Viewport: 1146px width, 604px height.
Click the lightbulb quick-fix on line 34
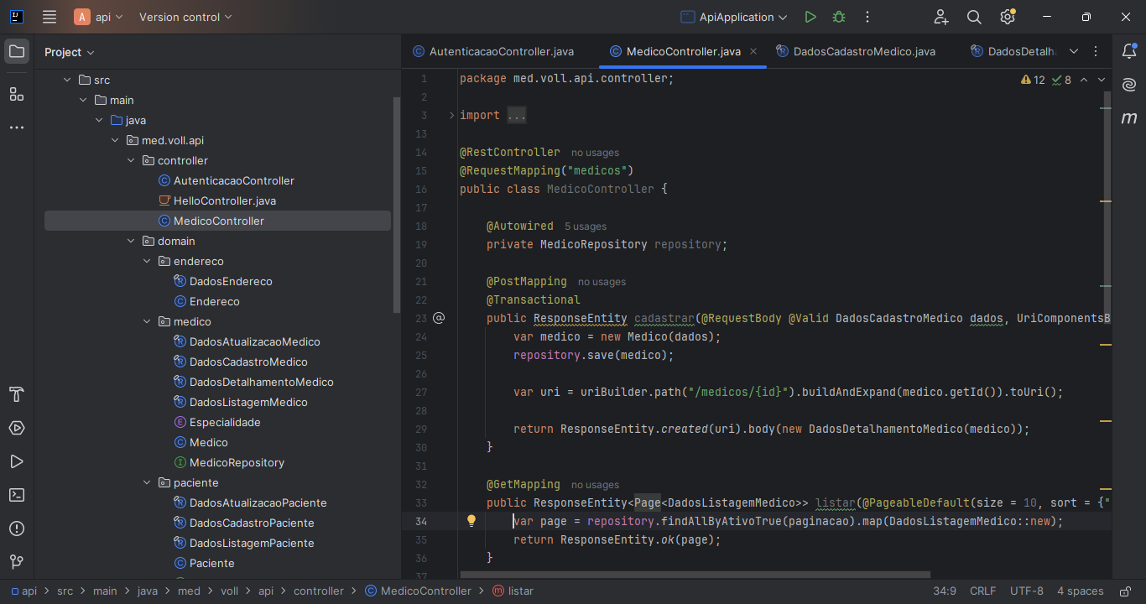point(471,521)
